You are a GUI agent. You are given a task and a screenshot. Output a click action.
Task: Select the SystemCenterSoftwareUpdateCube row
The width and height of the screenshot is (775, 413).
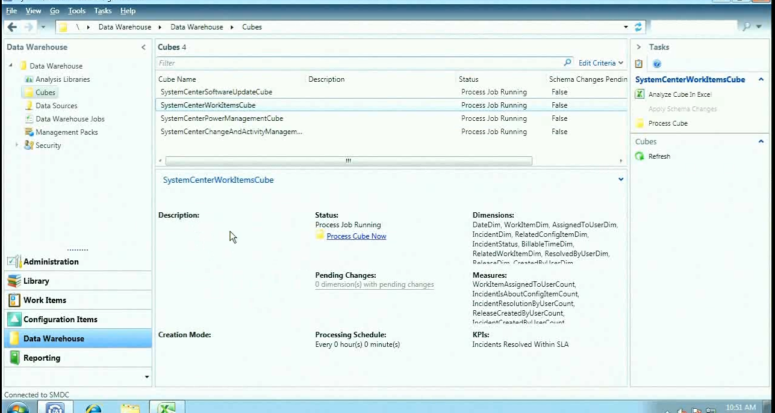click(391, 92)
